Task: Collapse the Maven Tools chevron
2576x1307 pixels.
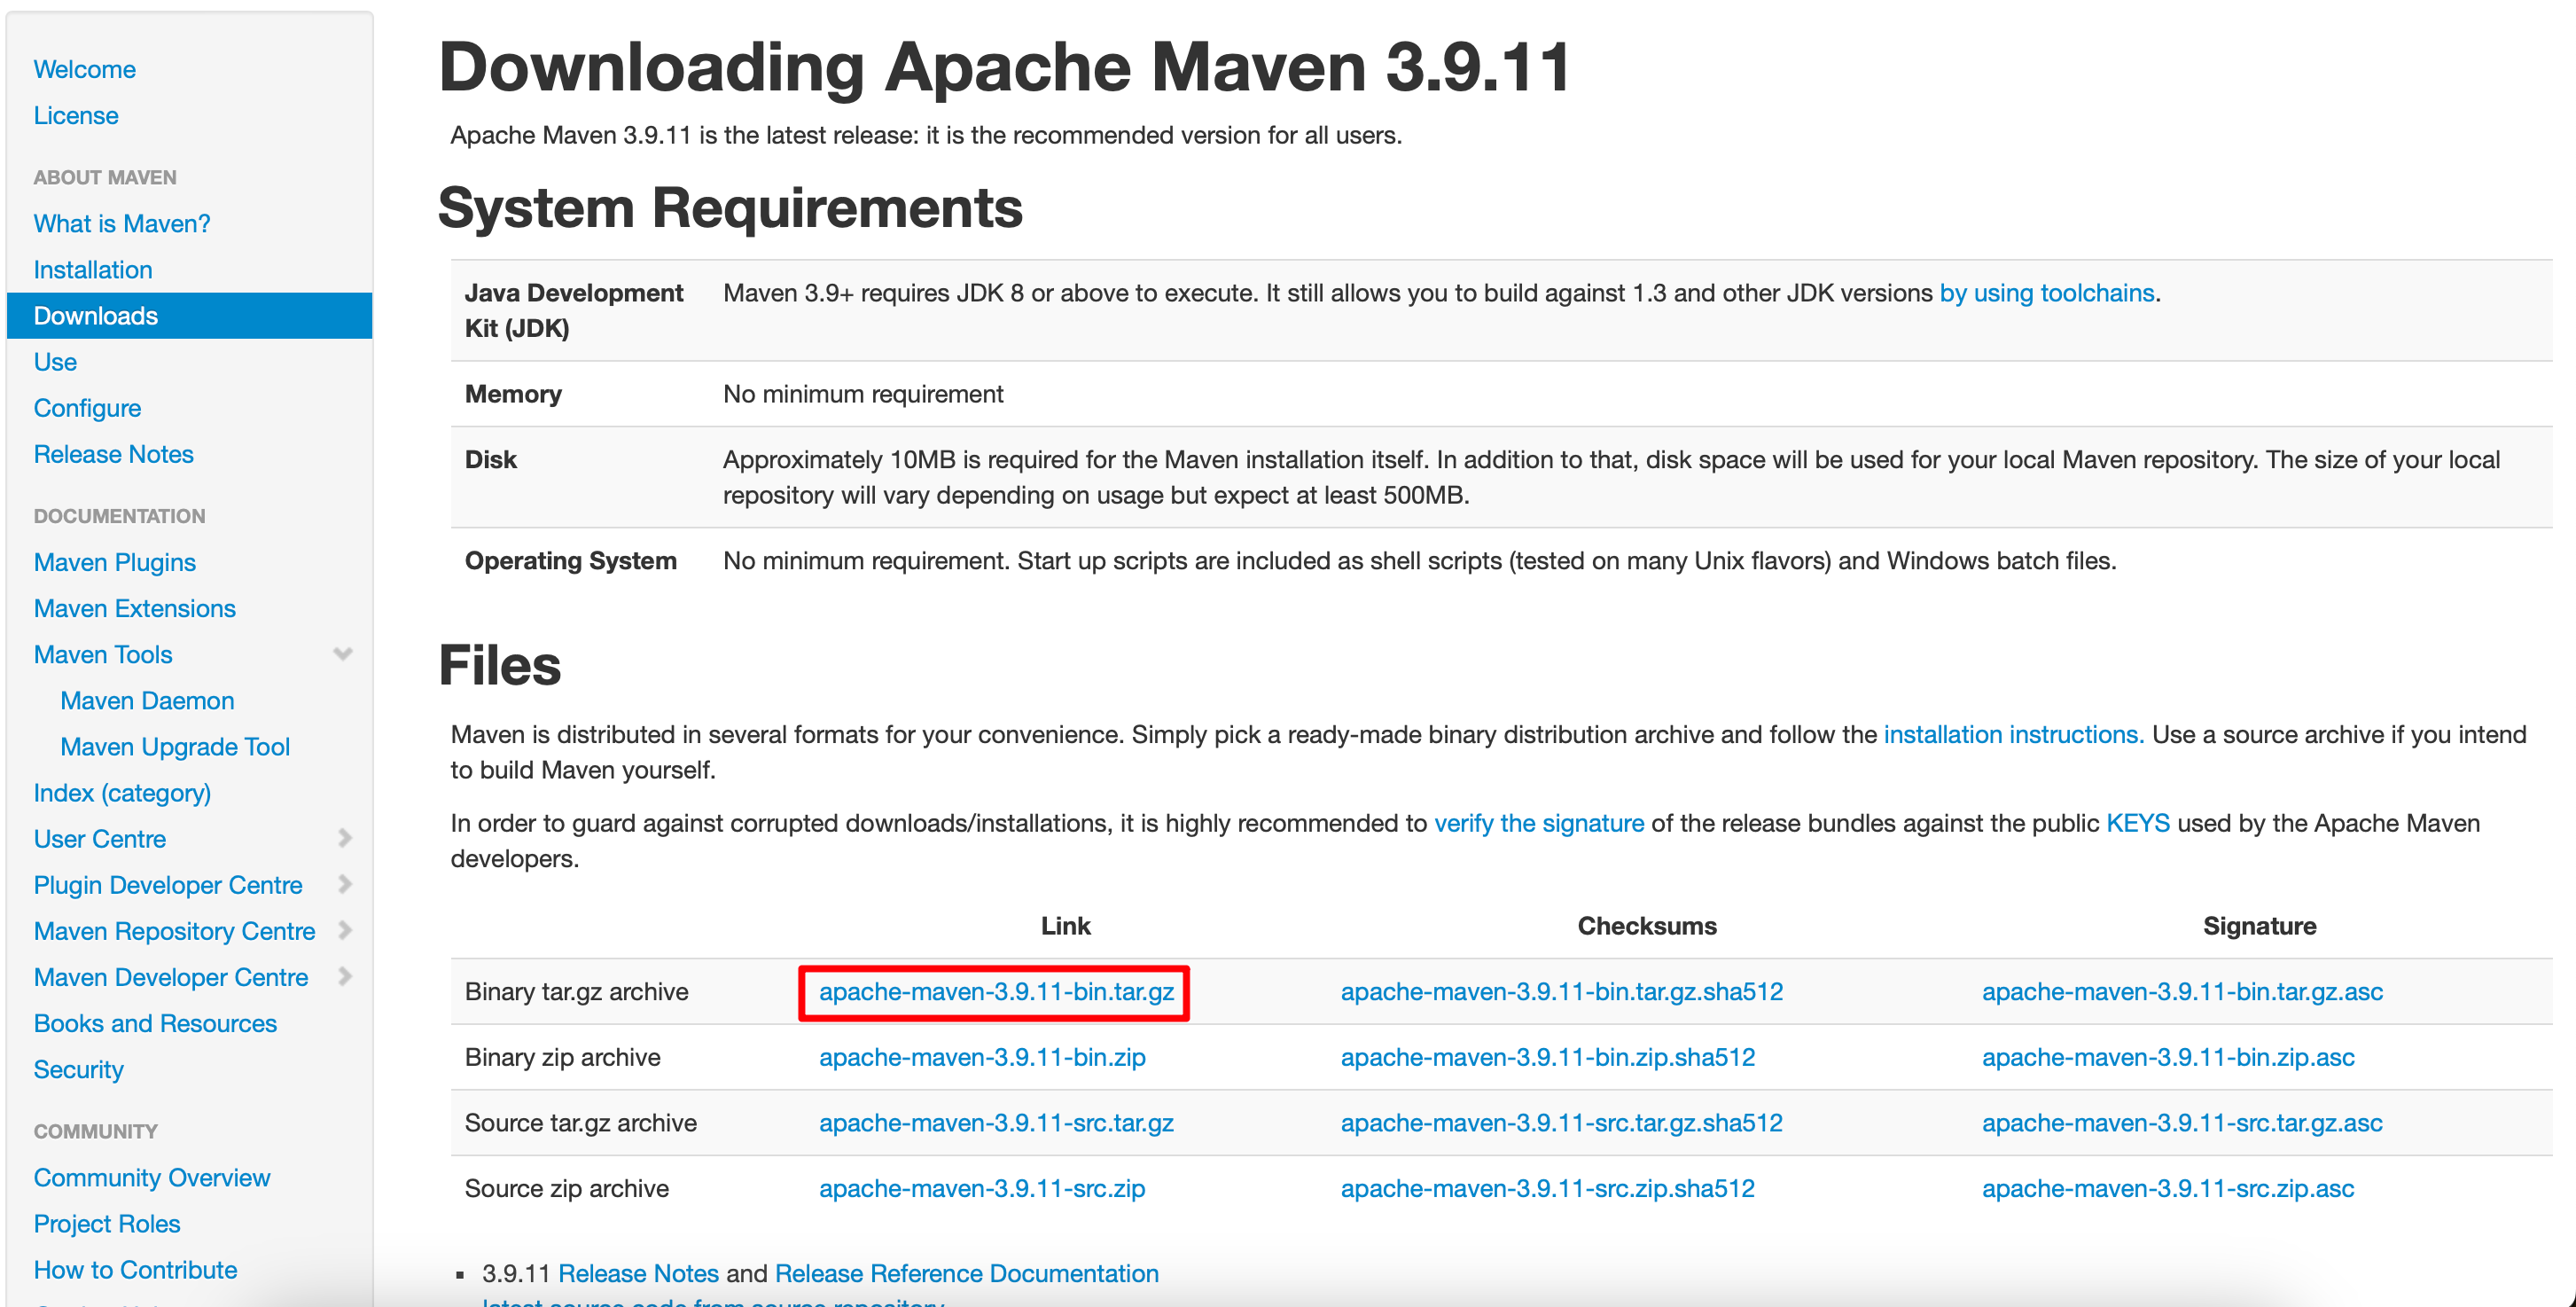Action: click(343, 654)
